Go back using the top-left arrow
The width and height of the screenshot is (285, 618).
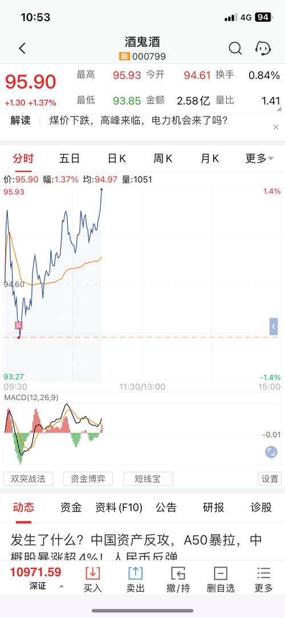22,49
